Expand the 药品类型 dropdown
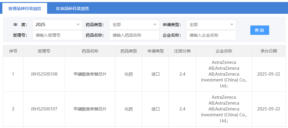Image resolution: width=288 pixels, height=128 pixels. click(134, 25)
